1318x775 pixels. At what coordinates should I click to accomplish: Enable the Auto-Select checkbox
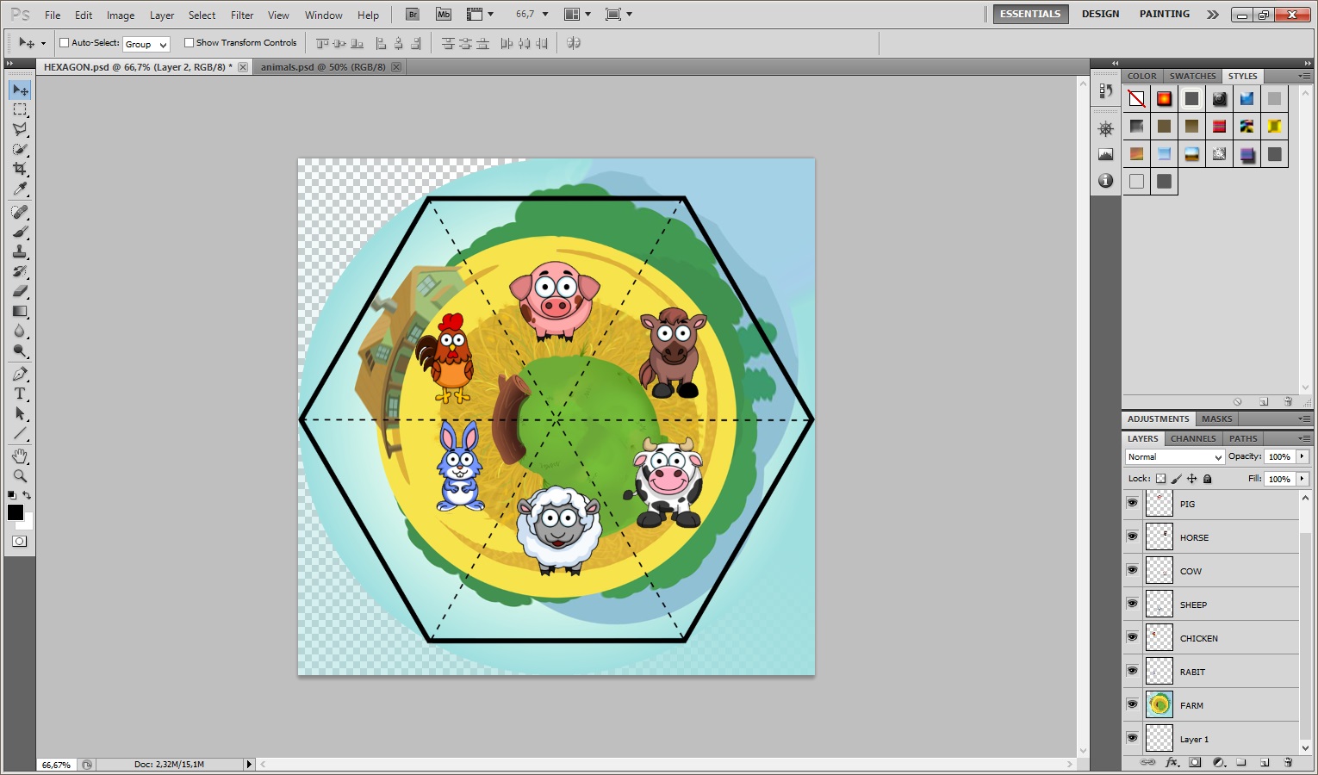pos(64,43)
